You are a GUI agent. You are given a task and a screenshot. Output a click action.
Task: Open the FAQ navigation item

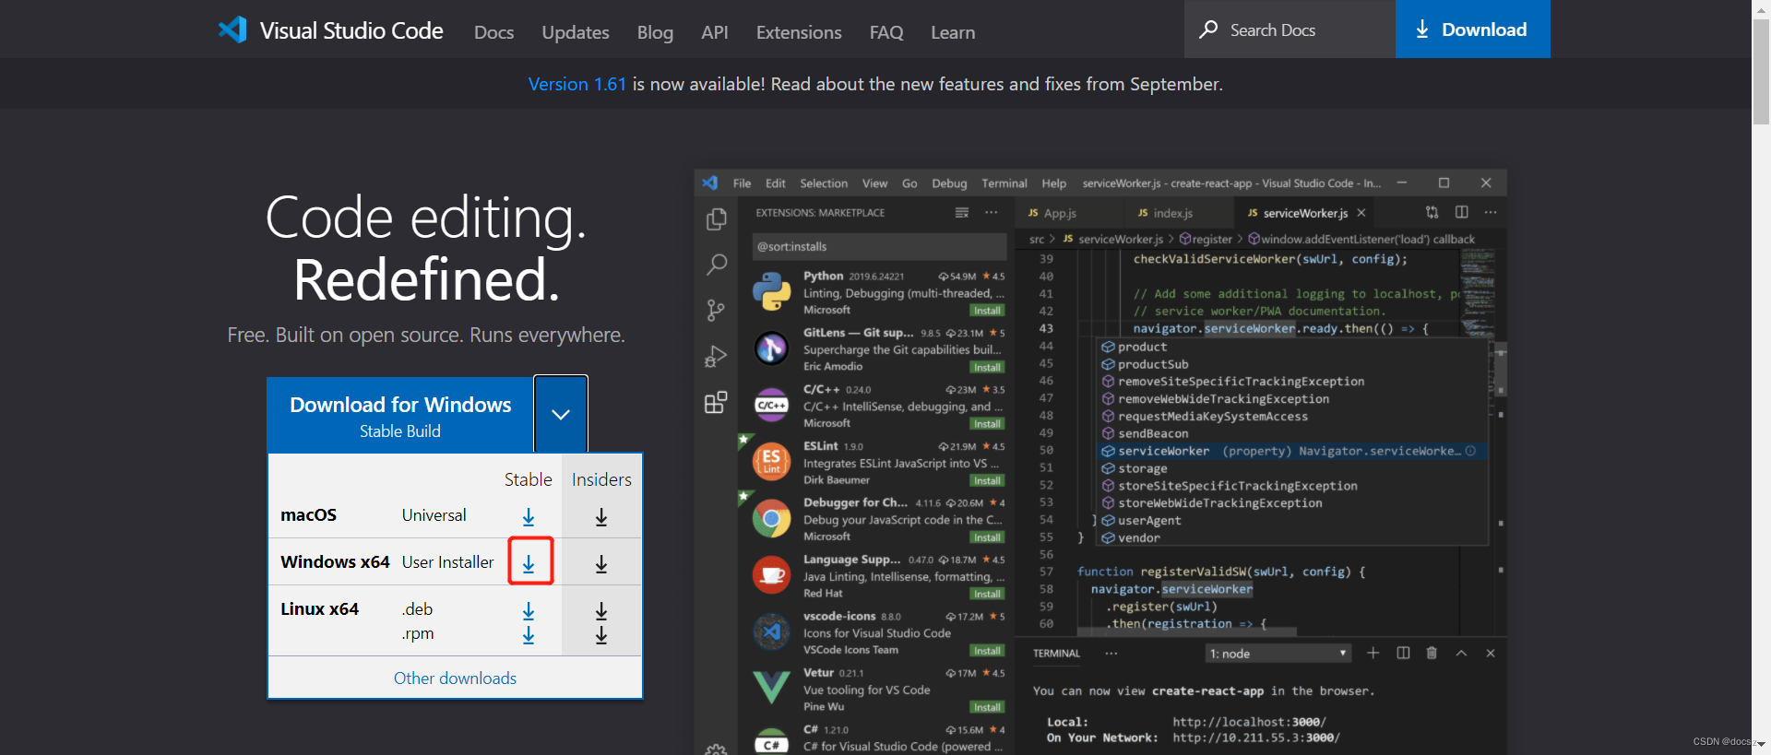pyautogui.click(x=886, y=32)
